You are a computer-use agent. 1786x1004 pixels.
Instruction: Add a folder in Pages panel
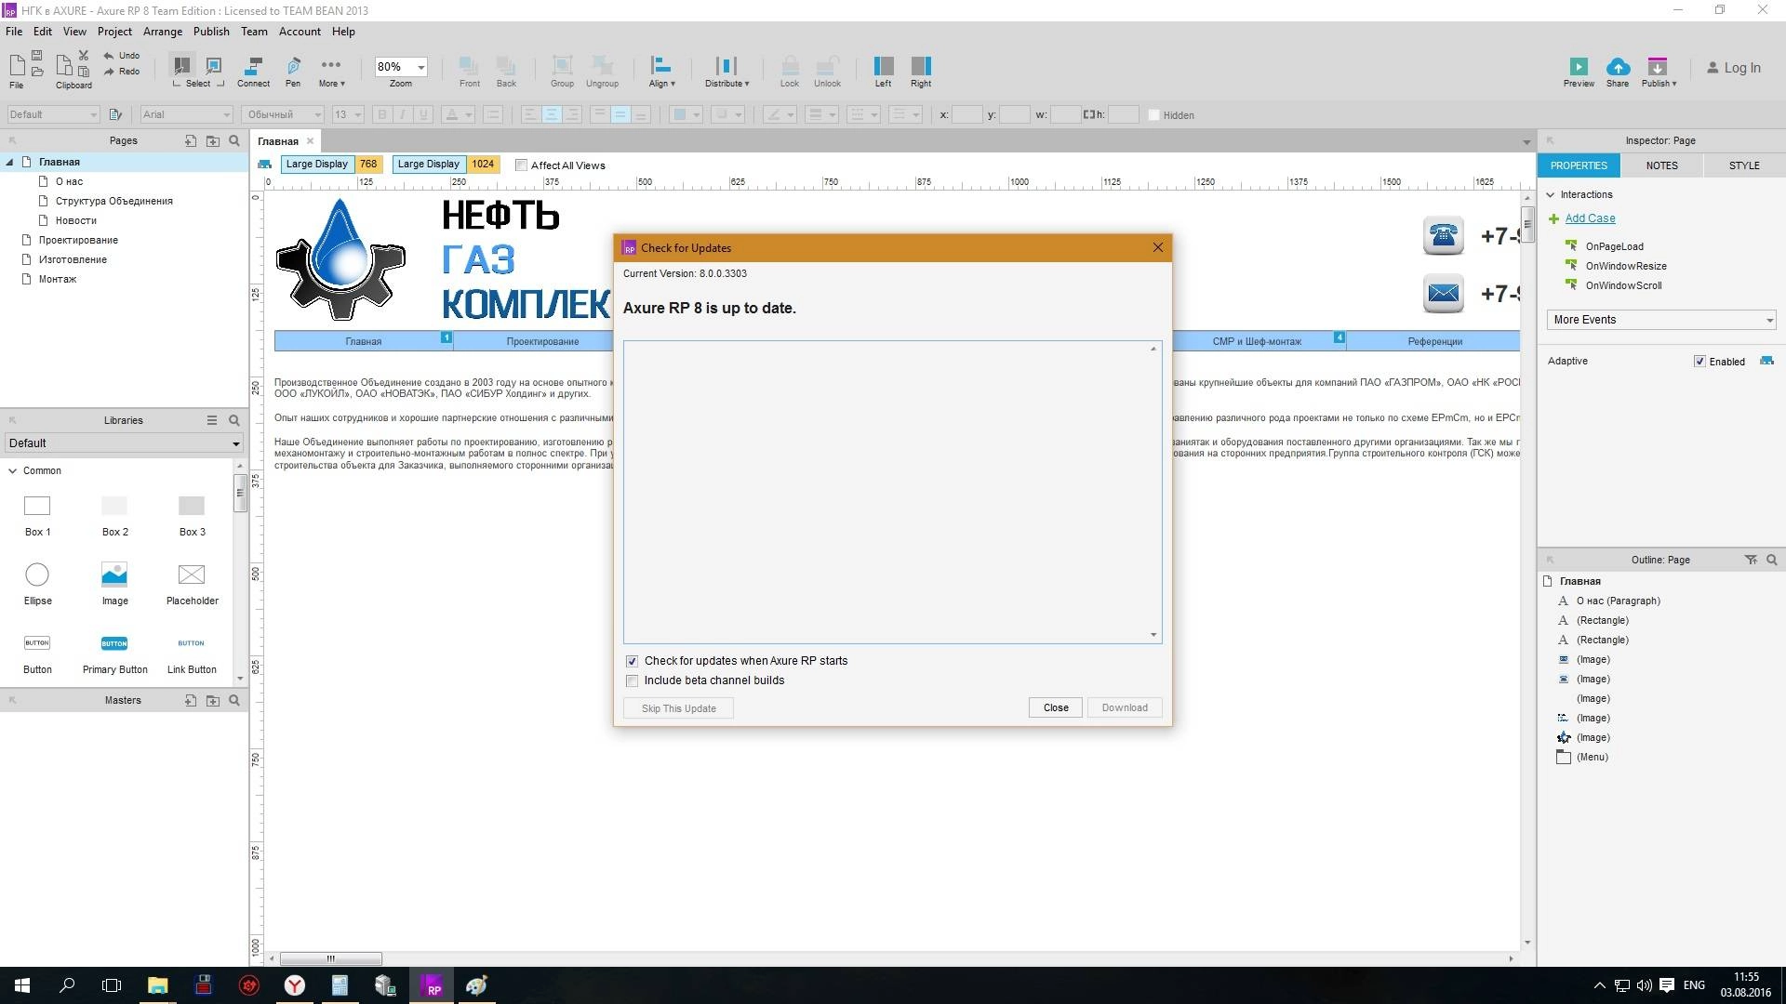tap(213, 140)
